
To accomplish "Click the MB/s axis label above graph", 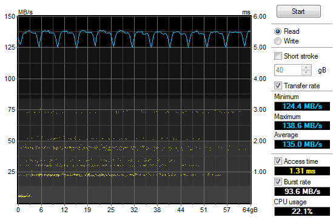I will coord(25,12).
